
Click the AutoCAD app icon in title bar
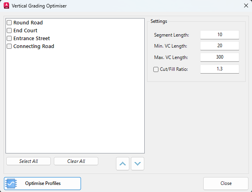coord(6,6)
